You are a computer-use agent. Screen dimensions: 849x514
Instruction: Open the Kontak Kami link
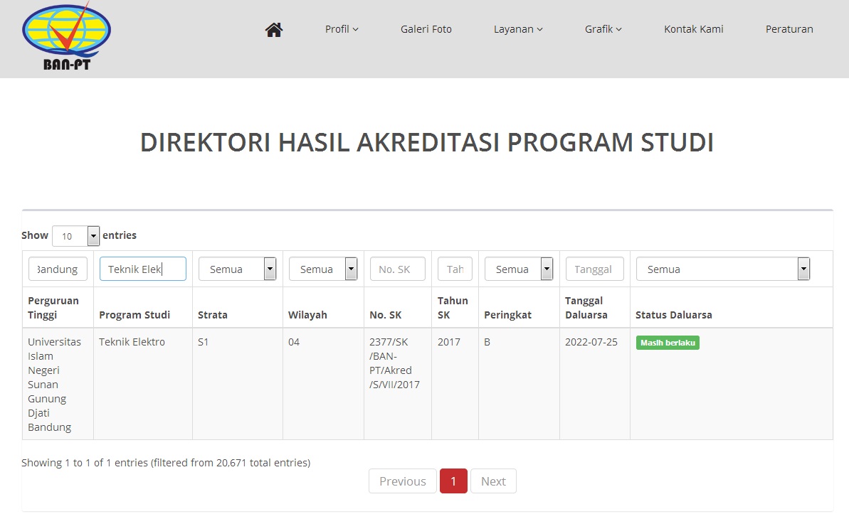click(693, 29)
